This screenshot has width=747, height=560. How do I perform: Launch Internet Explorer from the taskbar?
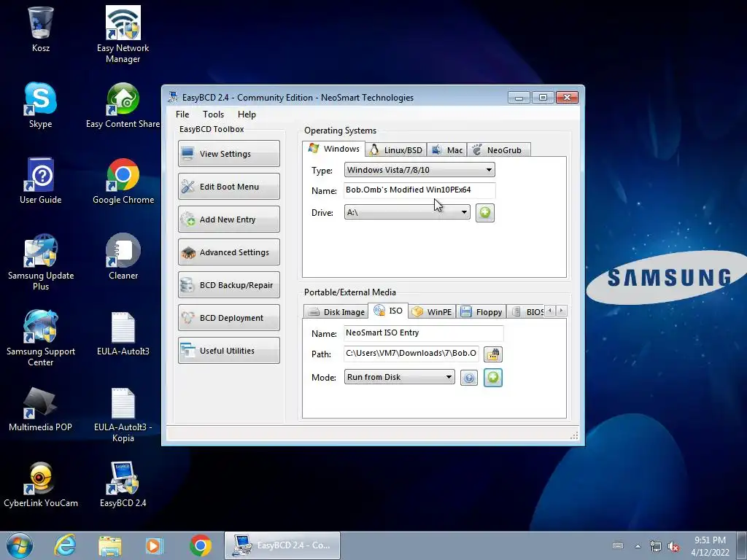(65, 545)
